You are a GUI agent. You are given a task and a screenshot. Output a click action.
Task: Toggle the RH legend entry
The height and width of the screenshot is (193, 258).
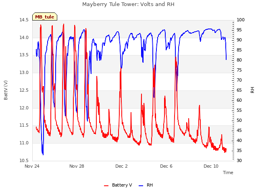[146, 185]
